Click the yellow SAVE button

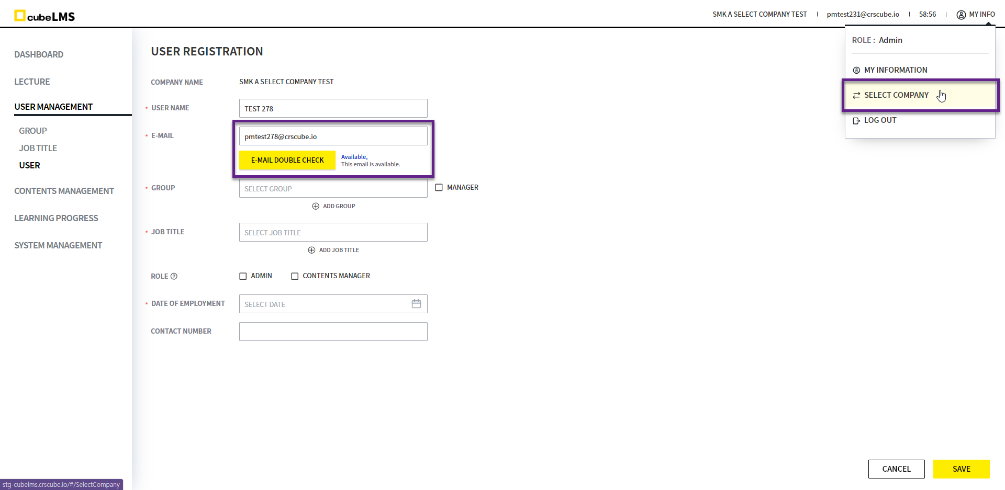961,469
